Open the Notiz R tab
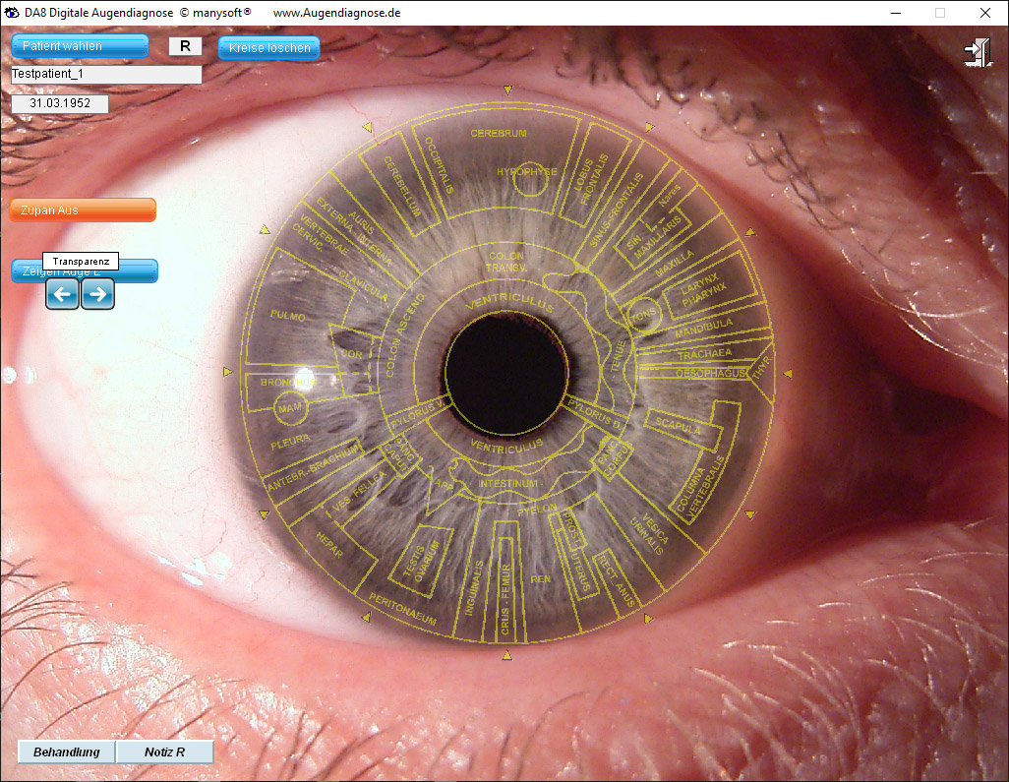Viewport: 1009px width, 782px height. click(x=164, y=752)
